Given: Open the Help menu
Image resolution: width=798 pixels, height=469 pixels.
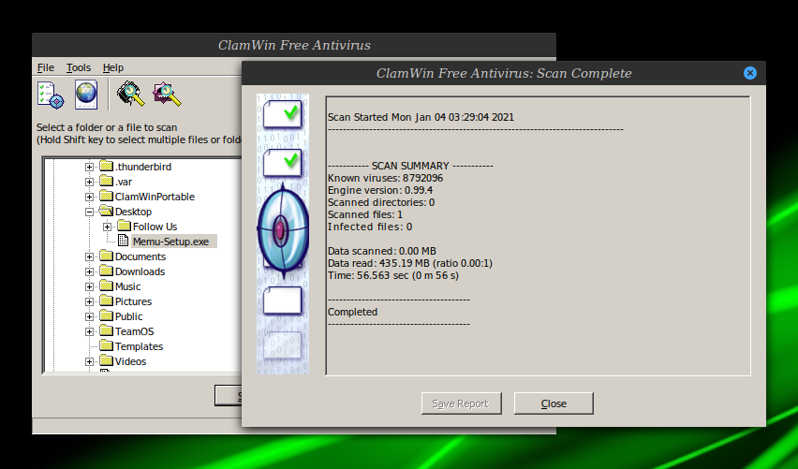Looking at the screenshot, I should click(x=113, y=67).
